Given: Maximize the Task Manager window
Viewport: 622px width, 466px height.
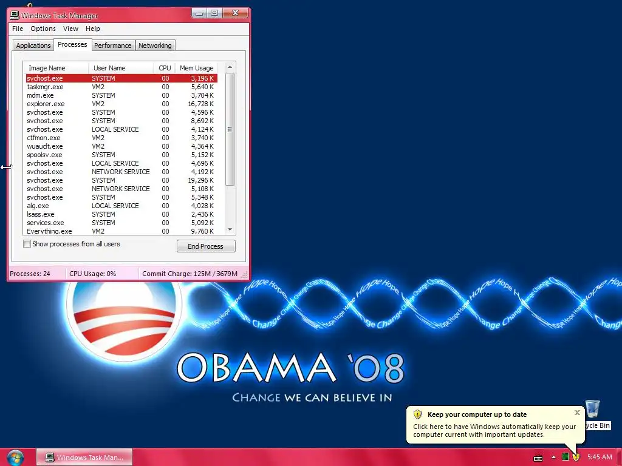Looking at the screenshot, I should click(x=214, y=13).
